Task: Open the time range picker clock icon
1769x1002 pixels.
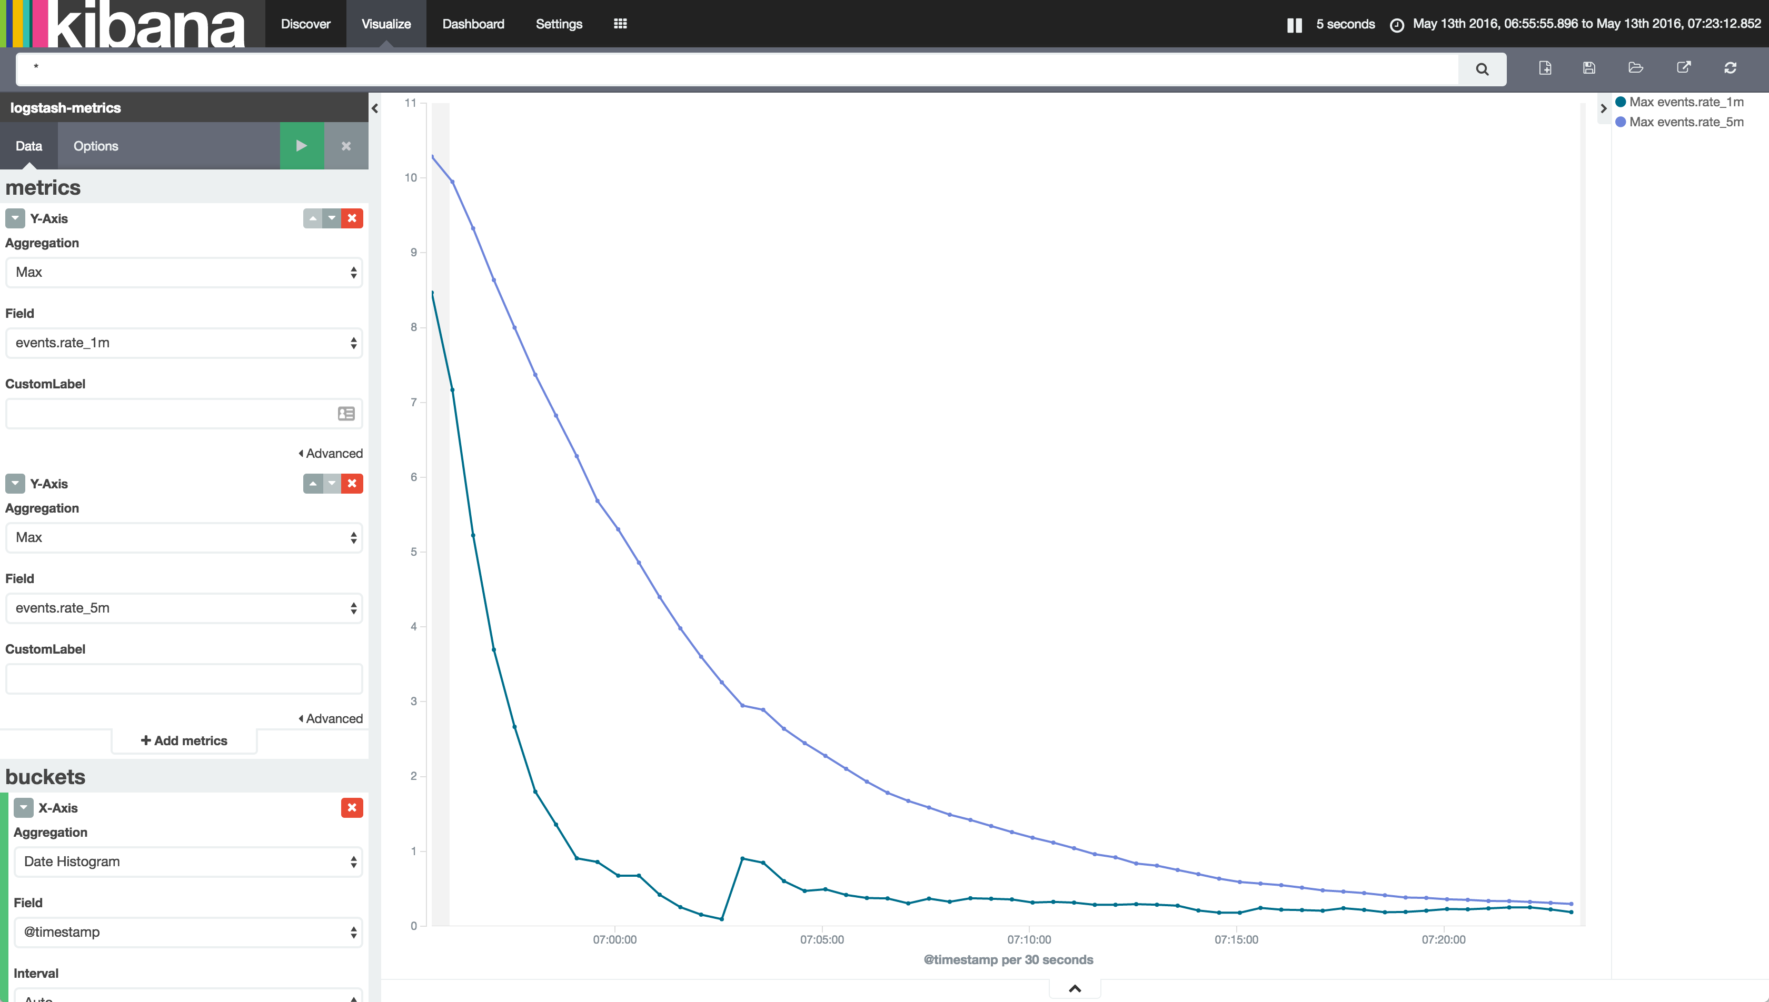Action: pos(1397,25)
